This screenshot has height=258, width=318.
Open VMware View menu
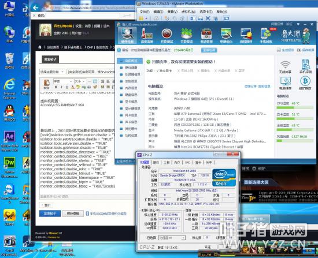[172, 12]
